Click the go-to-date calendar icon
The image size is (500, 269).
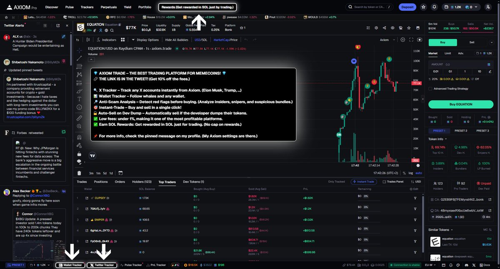(x=120, y=173)
